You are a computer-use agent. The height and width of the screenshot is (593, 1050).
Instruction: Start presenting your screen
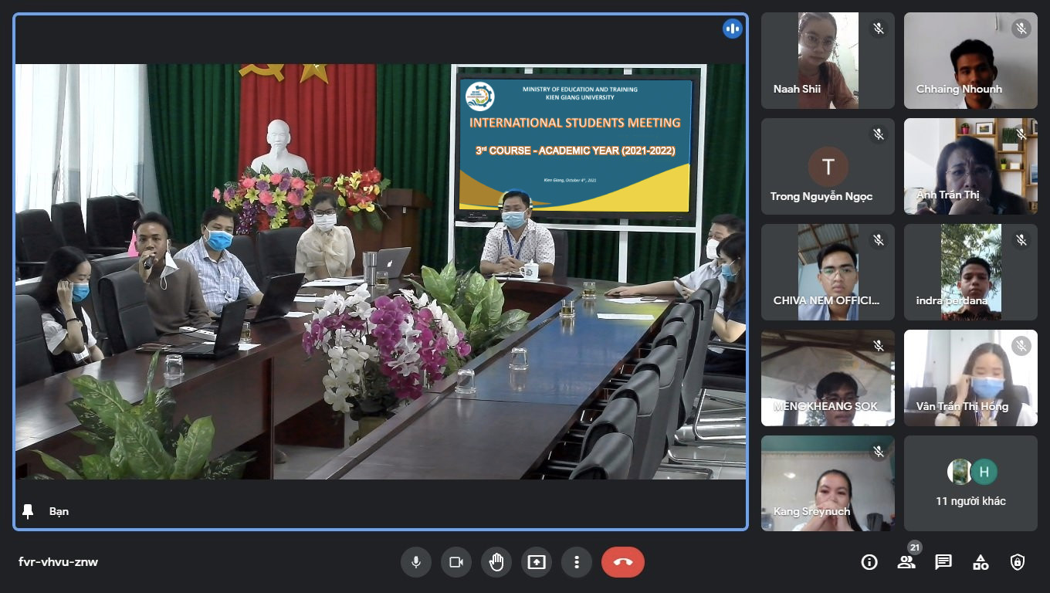(x=537, y=562)
